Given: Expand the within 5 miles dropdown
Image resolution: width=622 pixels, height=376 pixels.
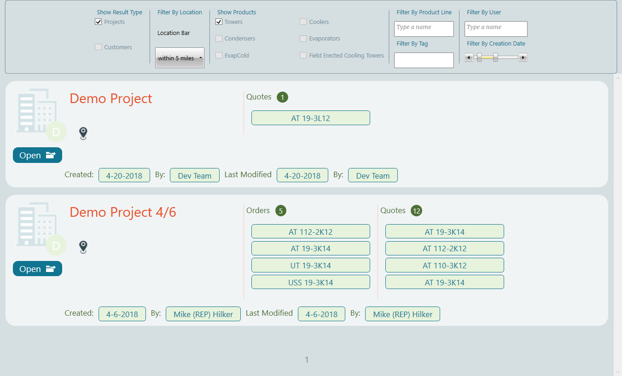Looking at the screenshot, I should pos(180,58).
